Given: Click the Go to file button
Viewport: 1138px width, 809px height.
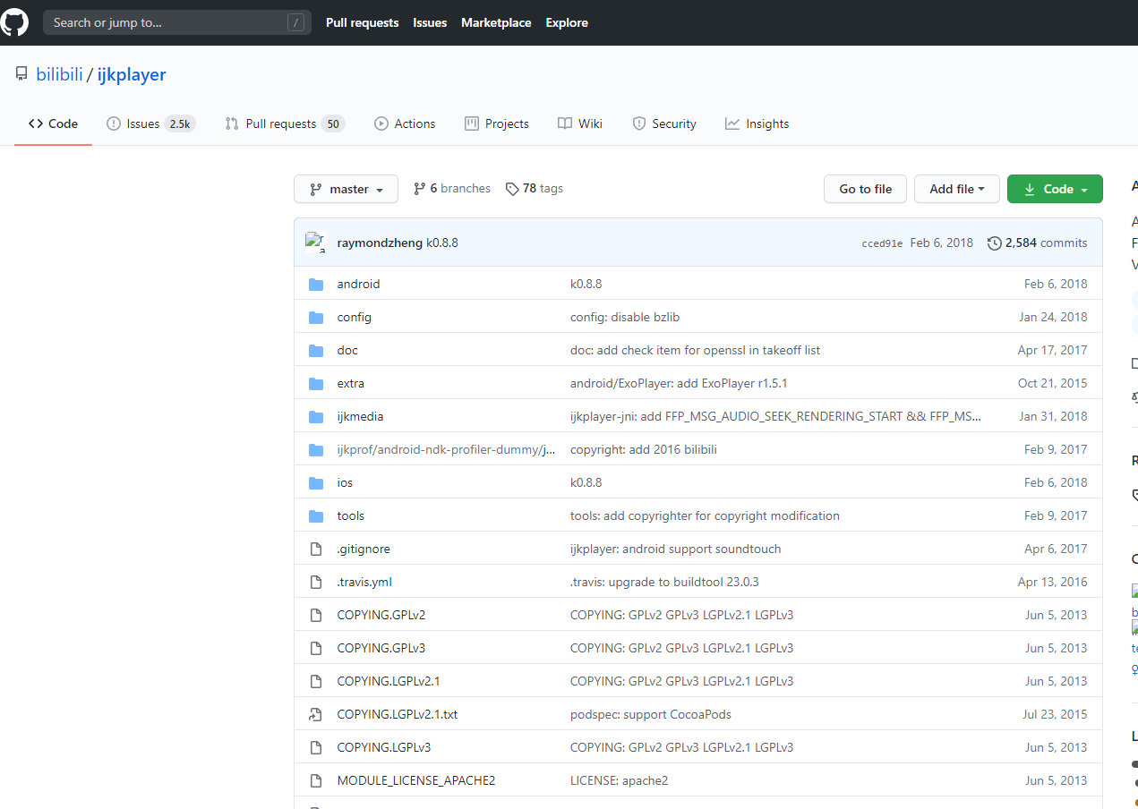Looking at the screenshot, I should [x=865, y=189].
